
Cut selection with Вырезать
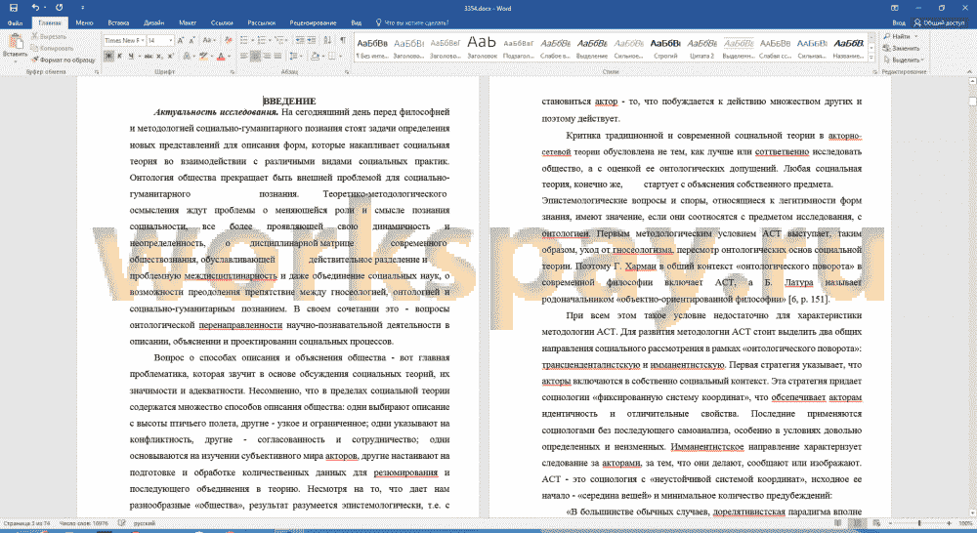[49, 36]
